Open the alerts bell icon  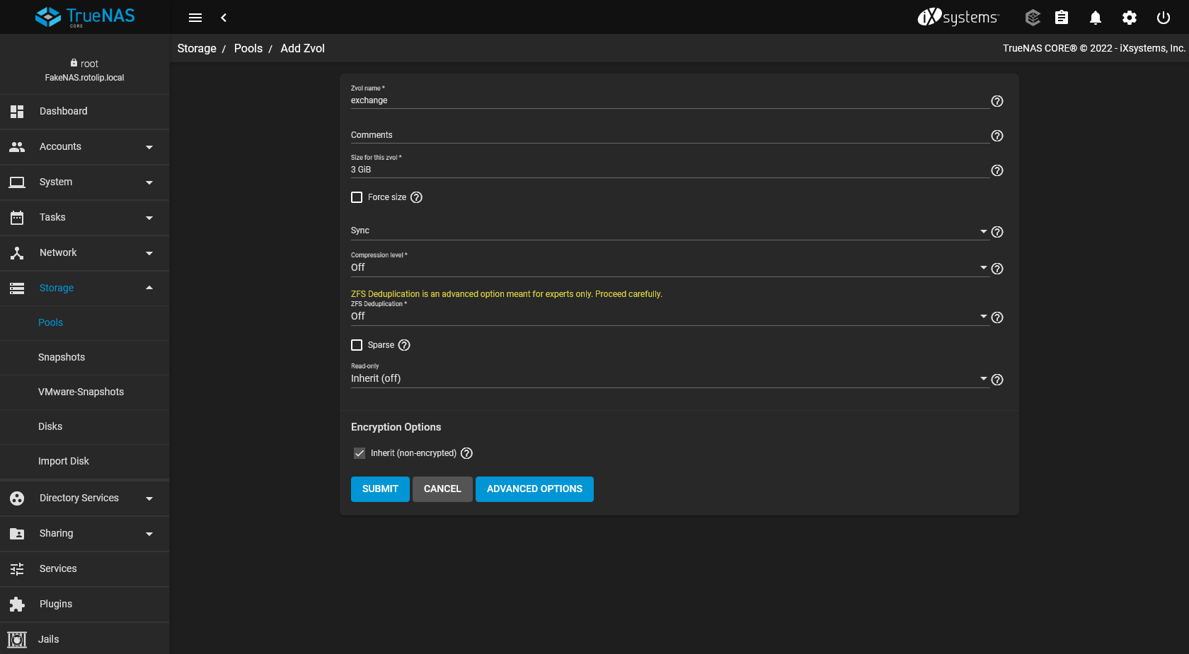[x=1095, y=18]
